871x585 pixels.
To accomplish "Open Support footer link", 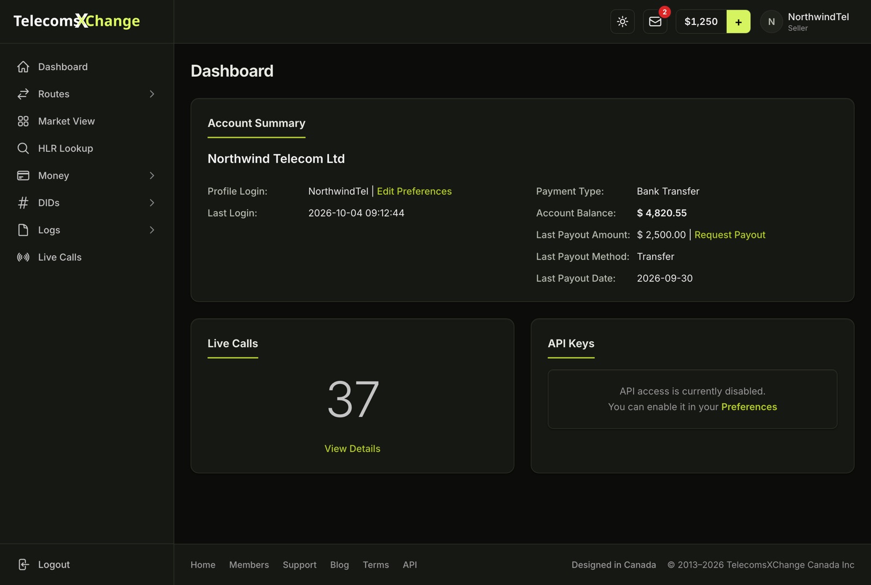I will click(x=299, y=565).
